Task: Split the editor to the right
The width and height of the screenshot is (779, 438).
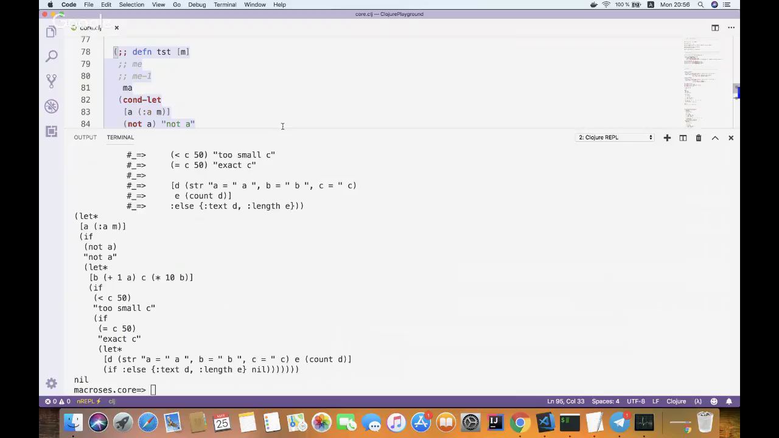Action: 715,27
